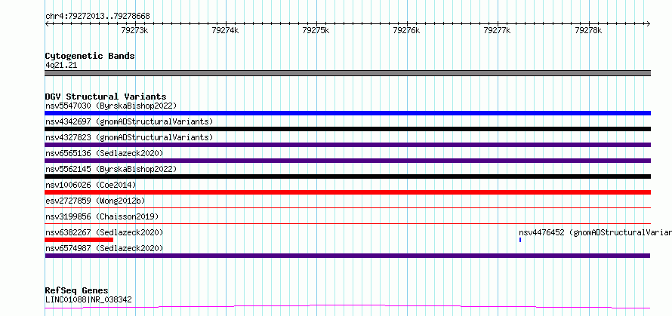Open the purple nsv6574987 variant bar
The image size is (672, 316).
click(347, 256)
